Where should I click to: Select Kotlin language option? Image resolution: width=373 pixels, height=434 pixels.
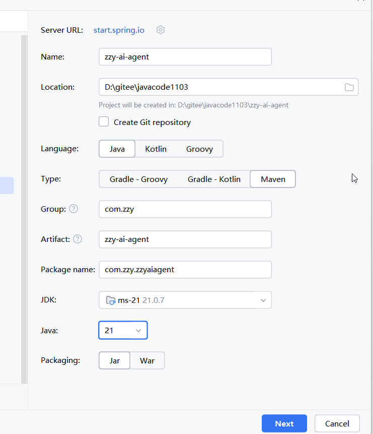[x=156, y=149]
